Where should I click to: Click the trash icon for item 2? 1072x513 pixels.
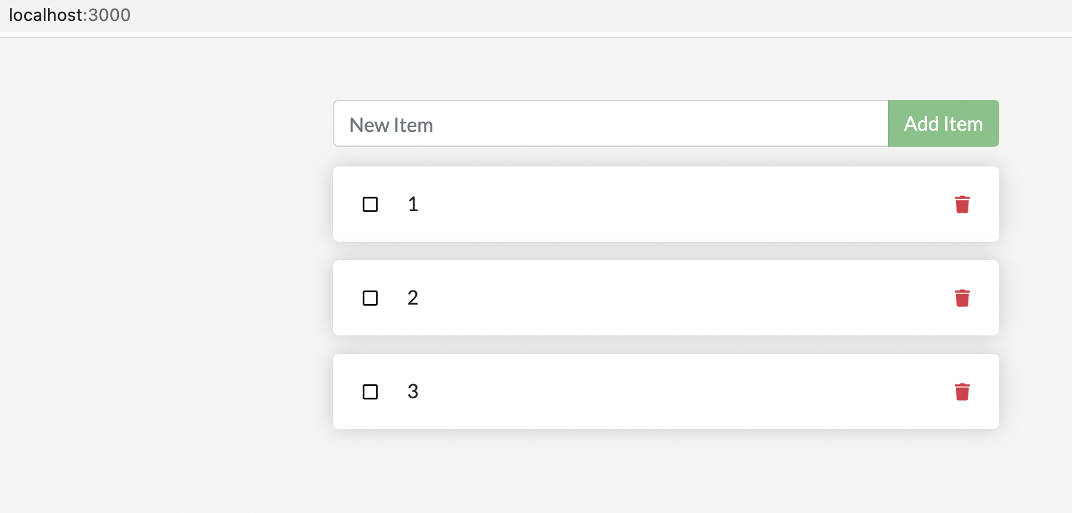tap(962, 298)
